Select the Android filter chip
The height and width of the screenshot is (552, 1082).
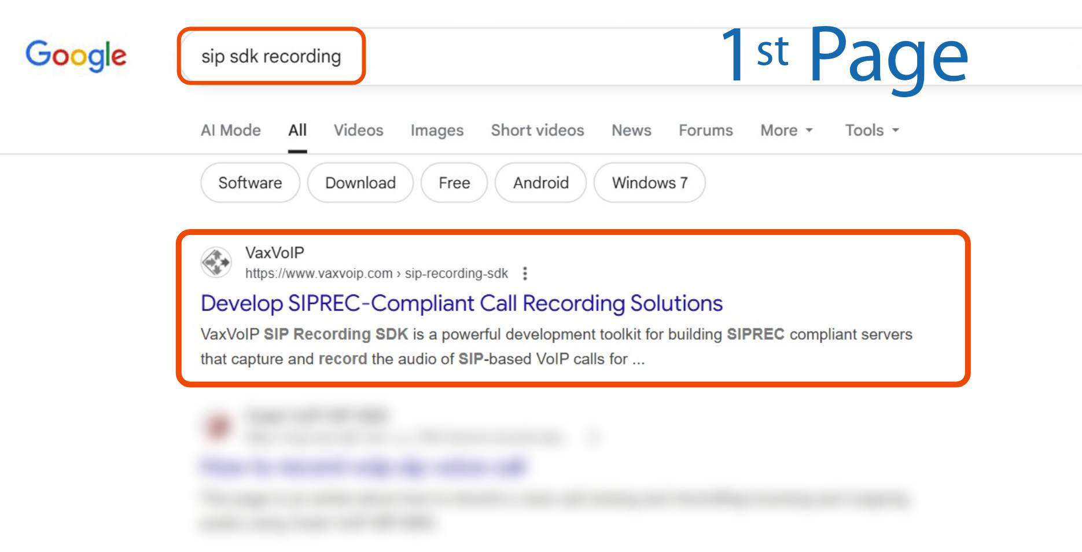click(540, 183)
